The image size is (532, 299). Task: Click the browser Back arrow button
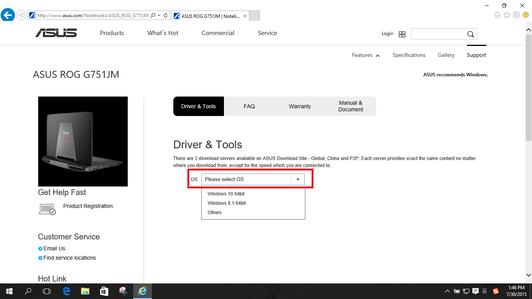pyautogui.click(x=8, y=15)
